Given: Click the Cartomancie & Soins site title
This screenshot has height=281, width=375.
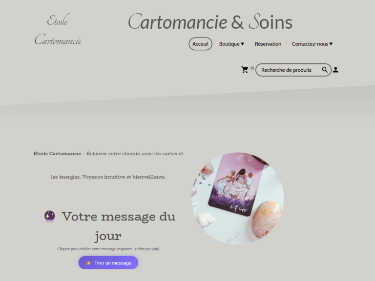Looking at the screenshot, I should click(210, 22).
